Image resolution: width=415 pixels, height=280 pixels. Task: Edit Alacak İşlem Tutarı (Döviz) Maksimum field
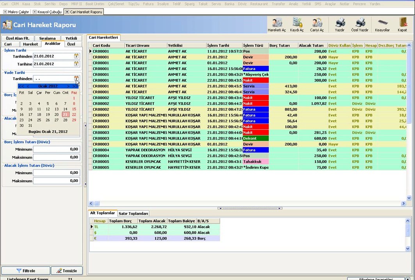[x=57, y=181]
